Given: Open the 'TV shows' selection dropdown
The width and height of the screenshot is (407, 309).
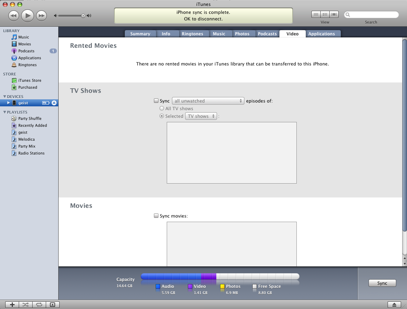Looking at the screenshot, I should (x=201, y=116).
